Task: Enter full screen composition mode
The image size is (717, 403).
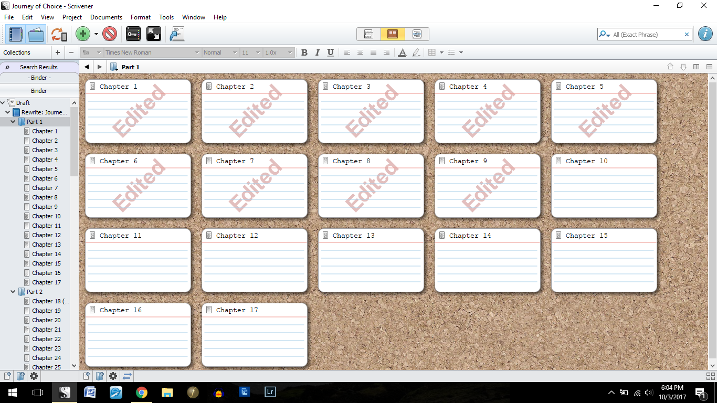Action: click(154, 35)
